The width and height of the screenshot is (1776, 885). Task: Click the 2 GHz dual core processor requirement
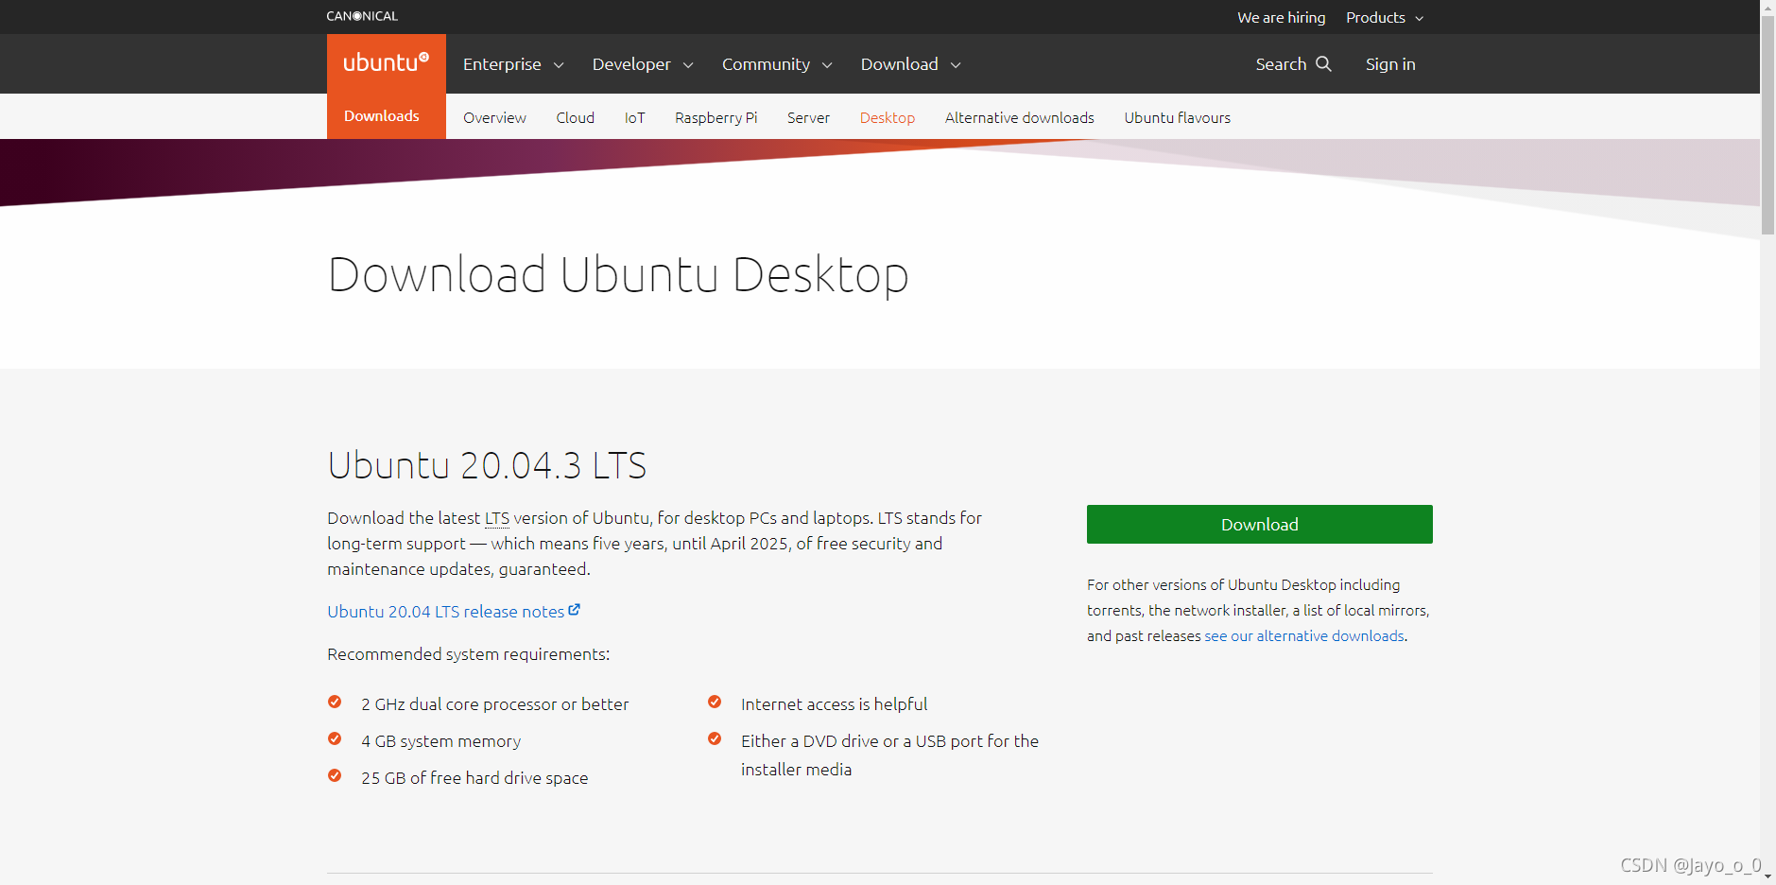494,704
